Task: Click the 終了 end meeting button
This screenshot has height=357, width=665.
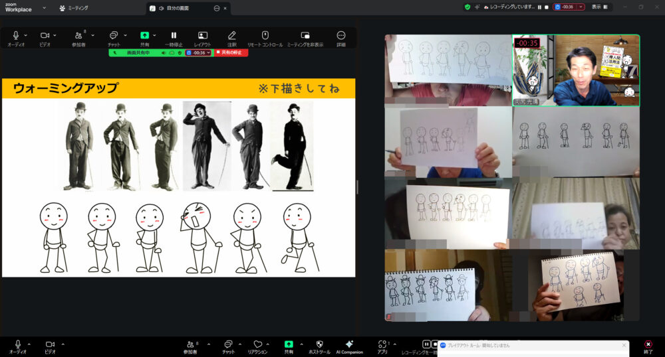Action: pos(648,346)
